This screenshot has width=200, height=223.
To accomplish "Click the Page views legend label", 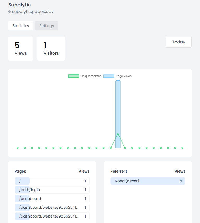I will 123,76.
